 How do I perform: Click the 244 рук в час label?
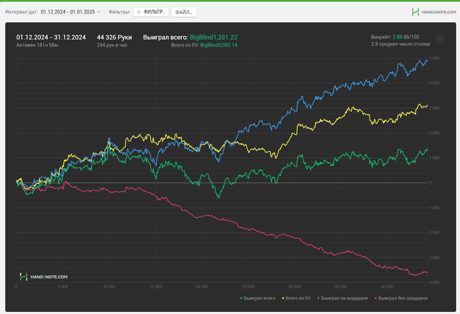point(112,45)
